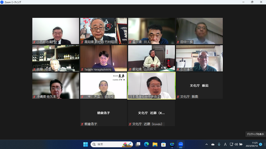266x149 pixels.
Task: Expand the hidden system tray icons chevron
Action: click(207, 144)
